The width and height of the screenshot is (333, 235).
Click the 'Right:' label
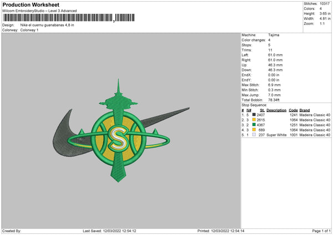246,60
